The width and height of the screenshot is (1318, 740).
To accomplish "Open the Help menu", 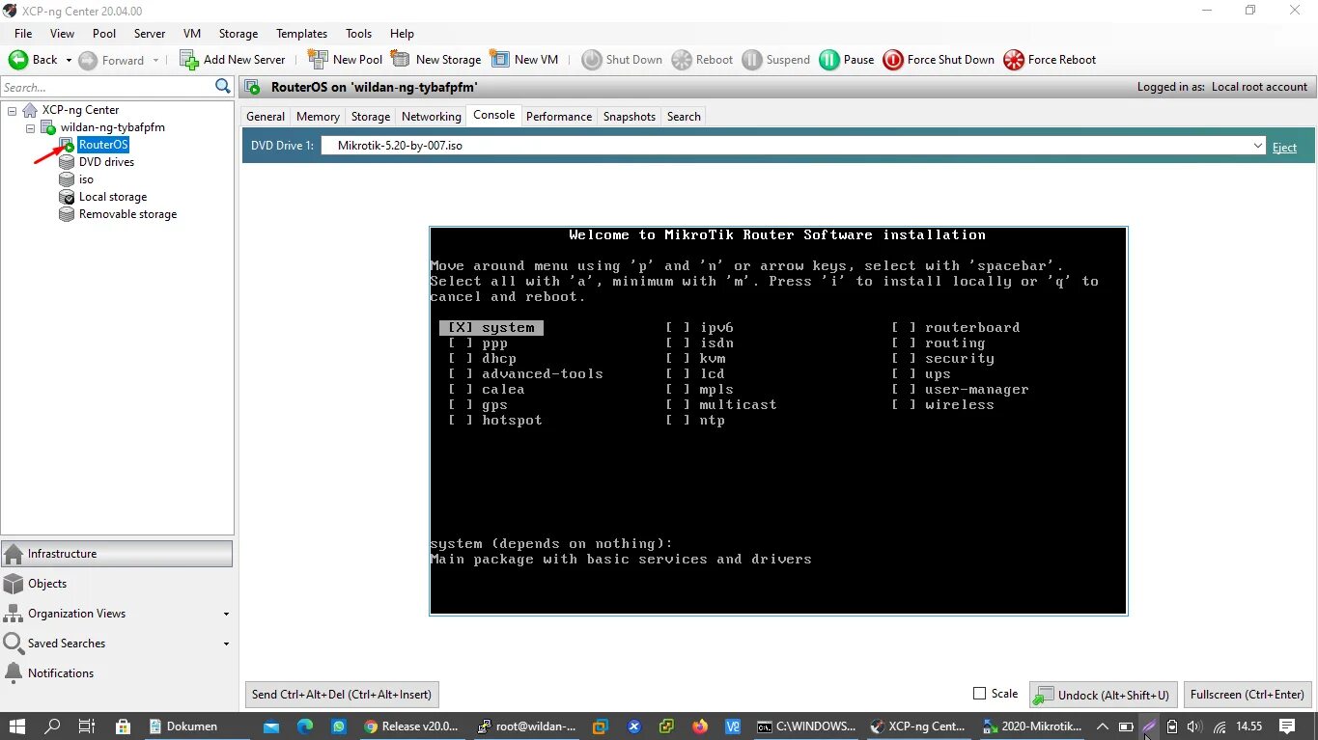I will tap(402, 33).
